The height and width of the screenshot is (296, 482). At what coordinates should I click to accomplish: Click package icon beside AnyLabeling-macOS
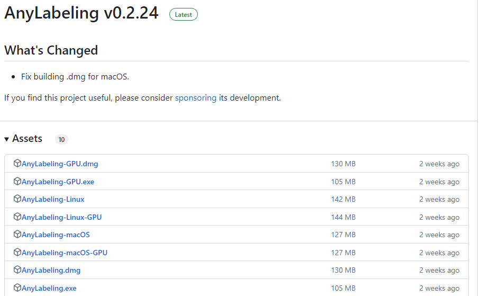click(17, 234)
